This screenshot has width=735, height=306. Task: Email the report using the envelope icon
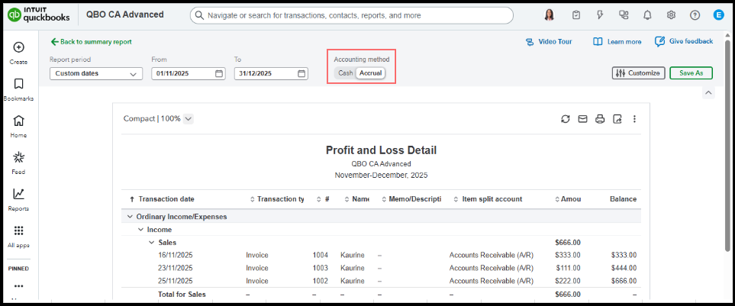click(582, 119)
